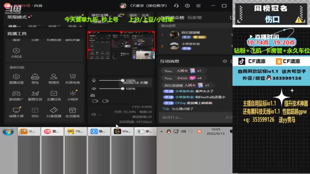
Task: Click the speaker icon beside stats
Action: 94,114
